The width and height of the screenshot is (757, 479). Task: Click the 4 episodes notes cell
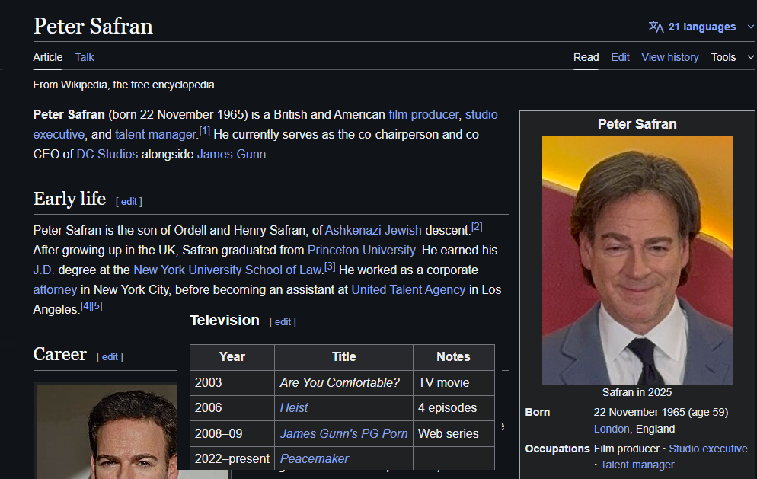[x=453, y=408]
